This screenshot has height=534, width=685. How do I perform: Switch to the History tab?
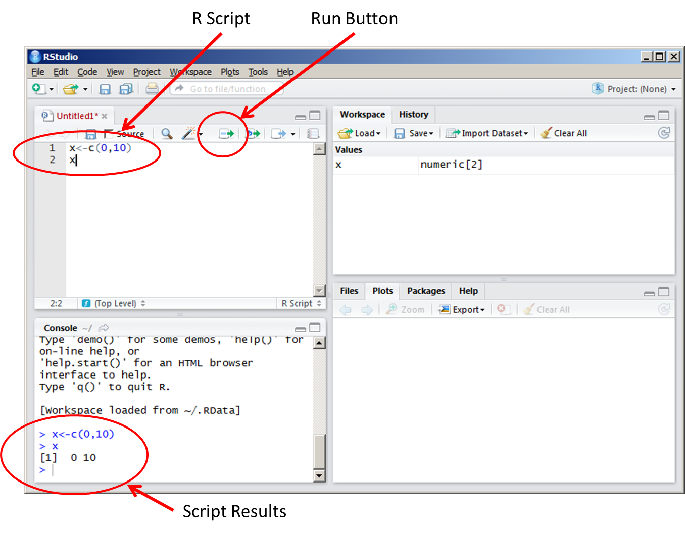tap(413, 115)
